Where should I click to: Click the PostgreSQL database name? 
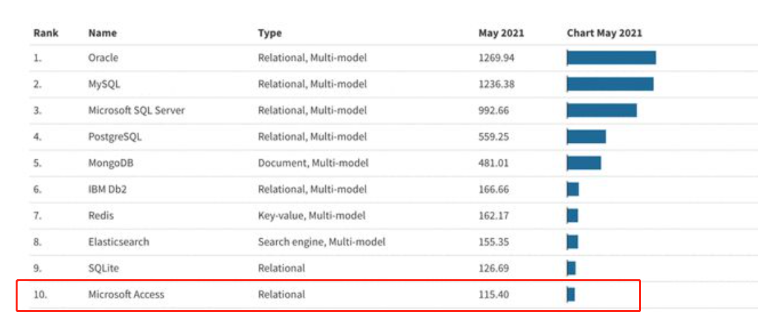pyautogui.click(x=115, y=137)
